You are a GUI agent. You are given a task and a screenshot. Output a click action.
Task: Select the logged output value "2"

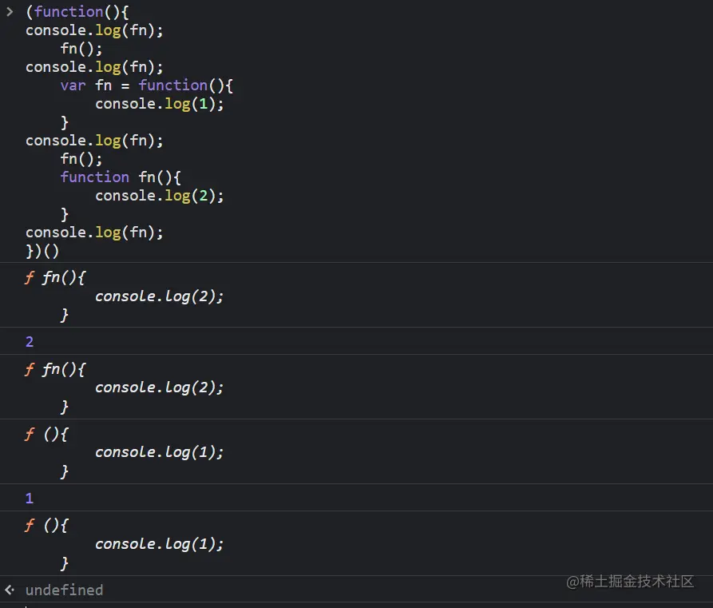pos(30,342)
